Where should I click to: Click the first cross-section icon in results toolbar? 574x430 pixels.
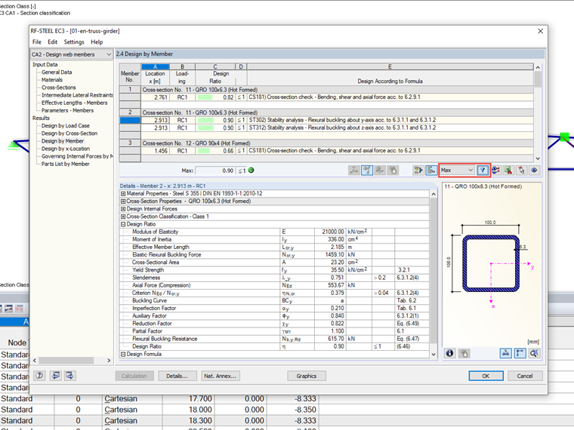coord(353,170)
